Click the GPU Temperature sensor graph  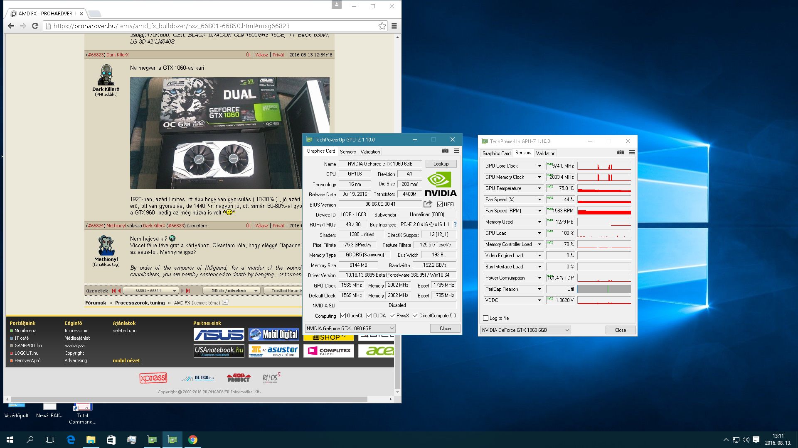click(604, 188)
